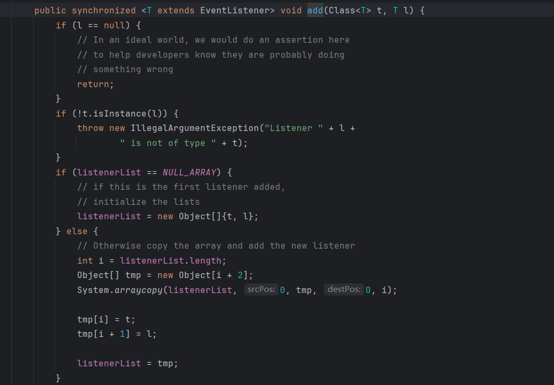
Task: Click the NULL_ARRAY constant
Action: (189, 172)
